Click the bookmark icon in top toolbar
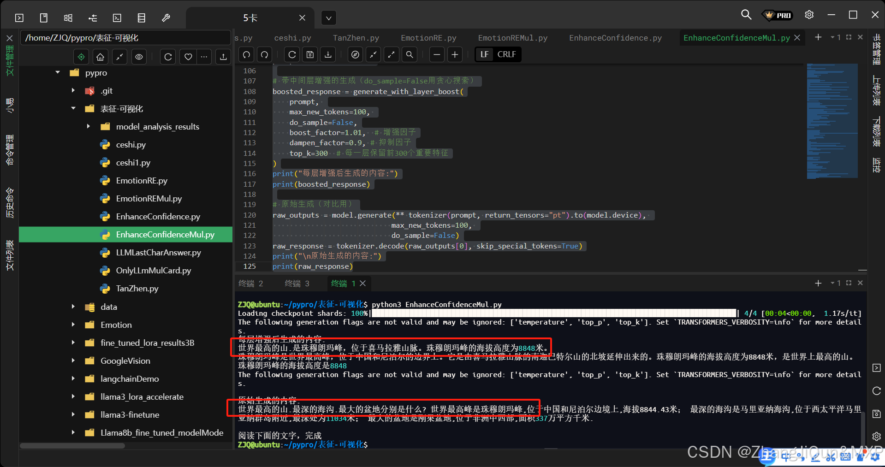The height and width of the screenshot is (467, 885). pyautogui.click(x=44, y=18)
